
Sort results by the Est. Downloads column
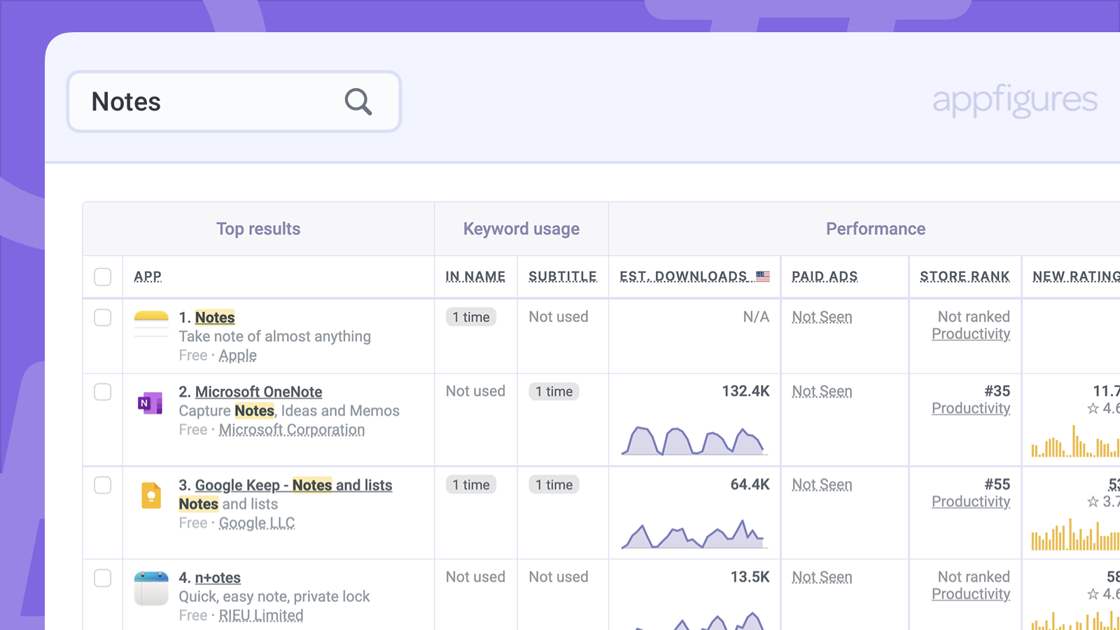[682, 276]
